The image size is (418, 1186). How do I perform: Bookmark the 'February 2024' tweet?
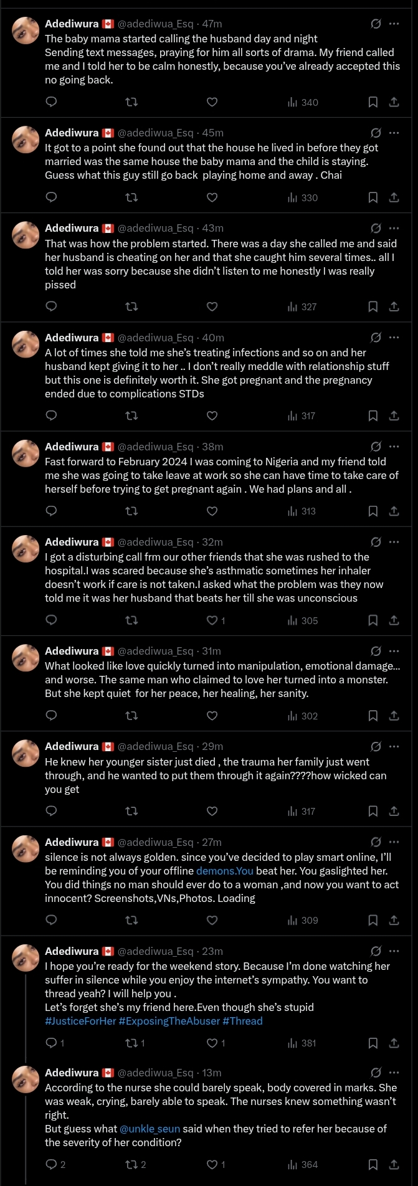click(x=373, y=511)
